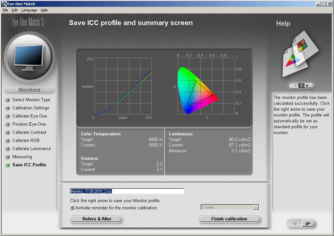
Task: Select the Calibrate Contrast step
Action: 29,132
